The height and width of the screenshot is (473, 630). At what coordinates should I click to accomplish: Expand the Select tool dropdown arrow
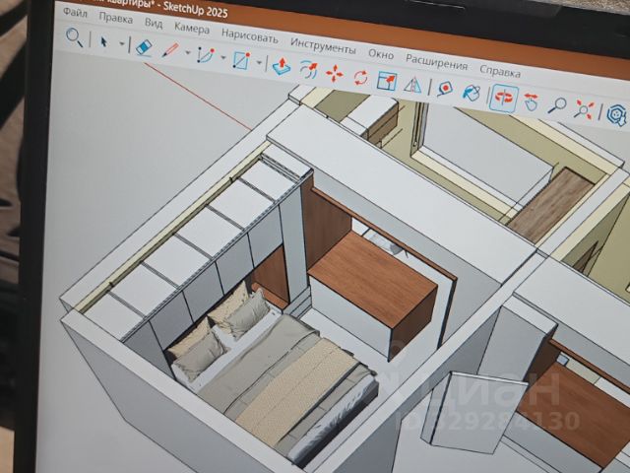pyautogui.click(x=122, y=43)
